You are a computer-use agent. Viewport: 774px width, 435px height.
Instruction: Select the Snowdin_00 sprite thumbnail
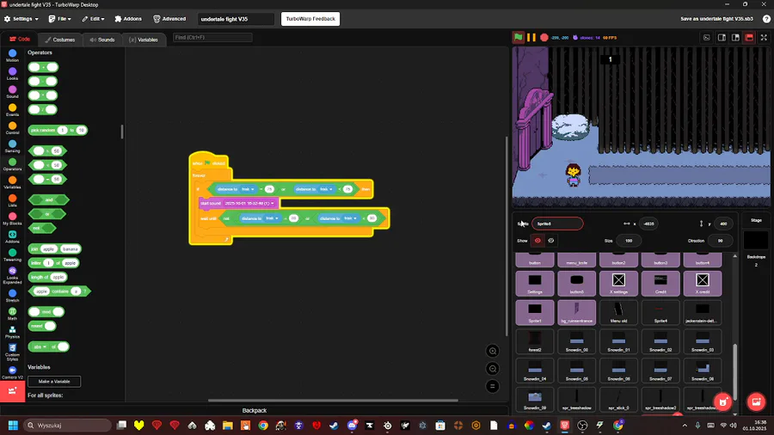click(576, 342)
